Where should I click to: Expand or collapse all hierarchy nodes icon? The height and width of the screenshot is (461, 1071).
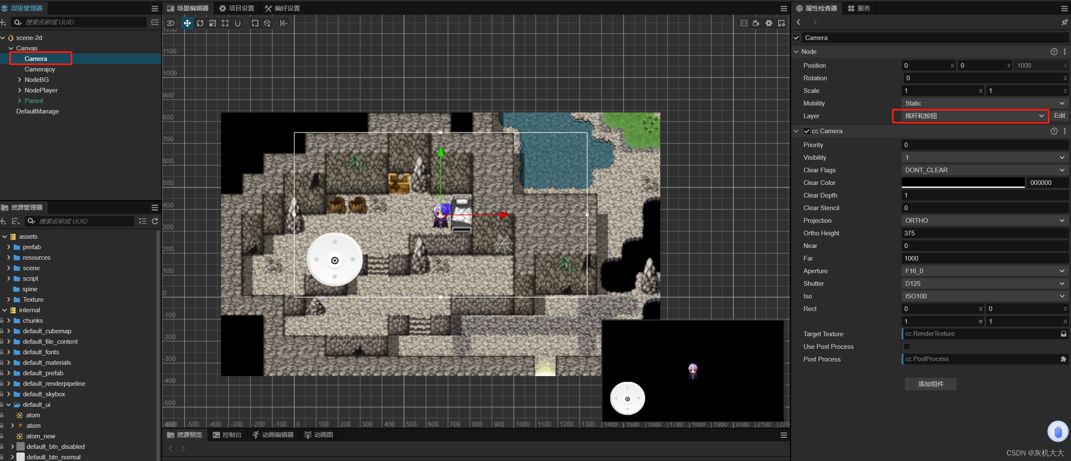coord(155,22)
